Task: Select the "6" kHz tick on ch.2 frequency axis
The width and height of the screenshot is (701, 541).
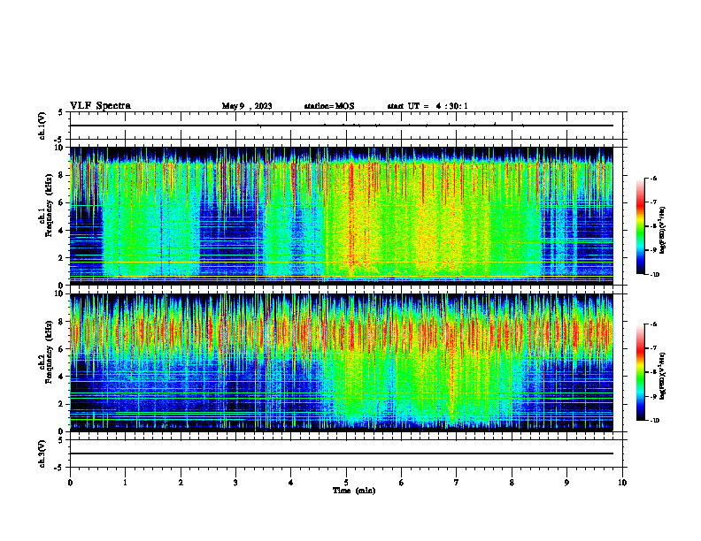Action: [x=61, y=349]
